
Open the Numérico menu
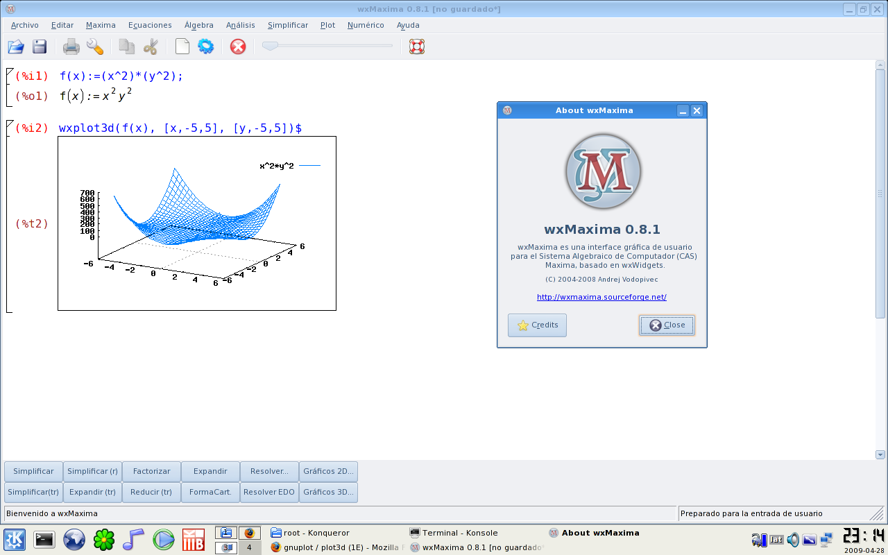pos(366,25)
